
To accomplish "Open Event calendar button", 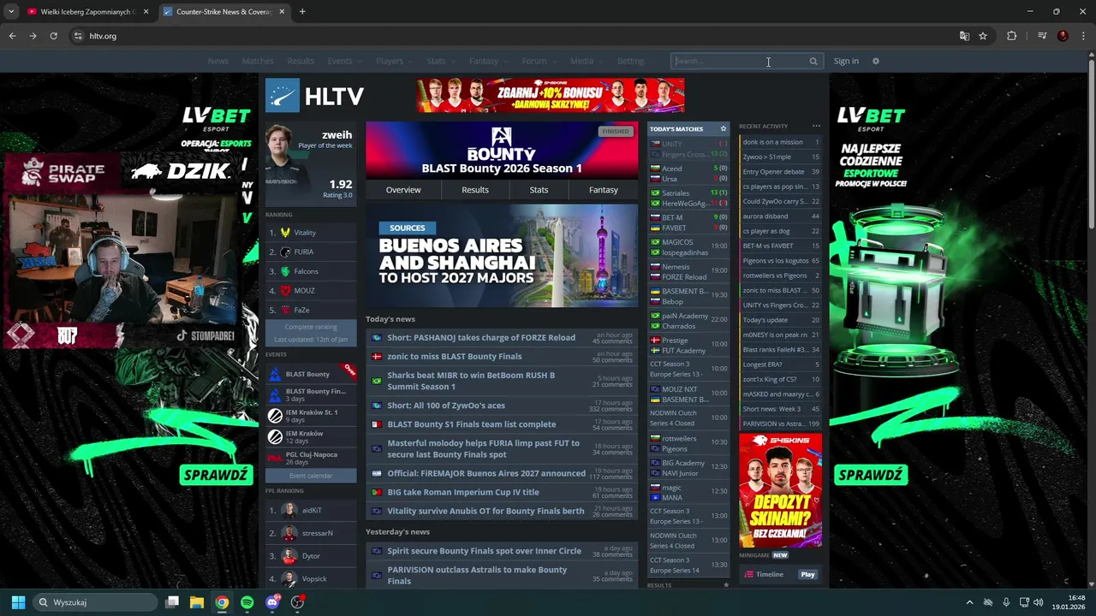I will [x=311, y=476].
